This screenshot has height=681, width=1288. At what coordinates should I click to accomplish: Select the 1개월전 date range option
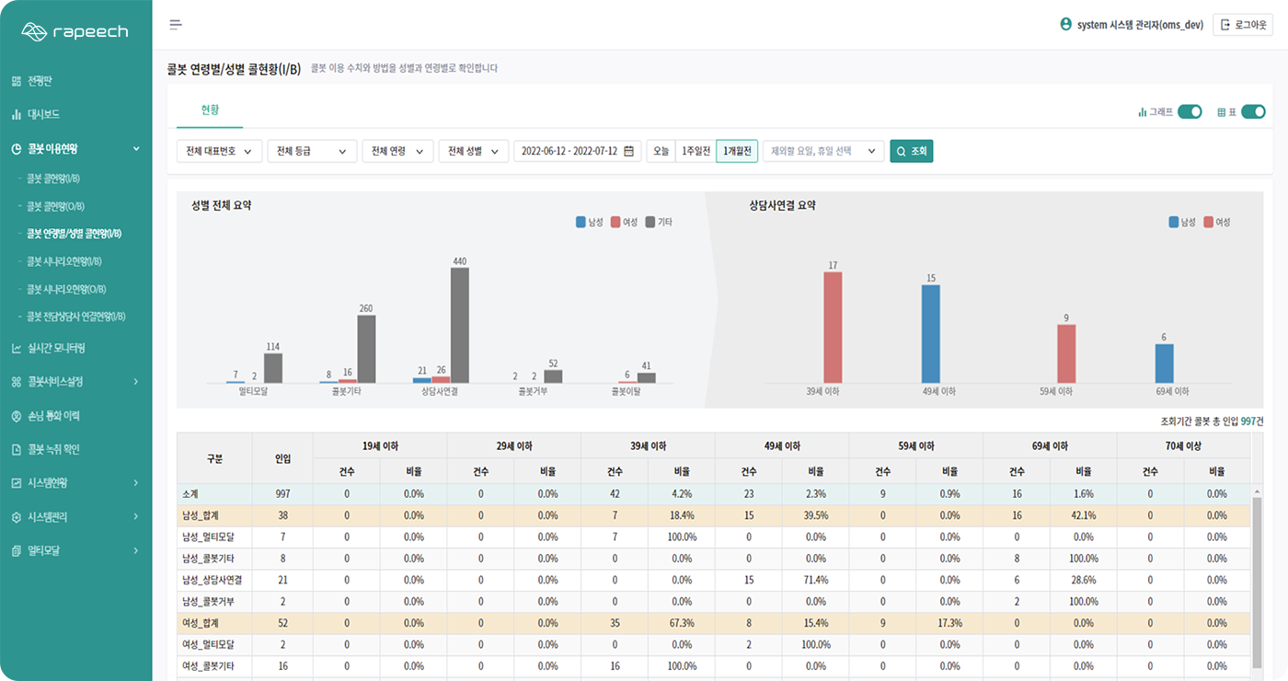[x=737, y=151]
